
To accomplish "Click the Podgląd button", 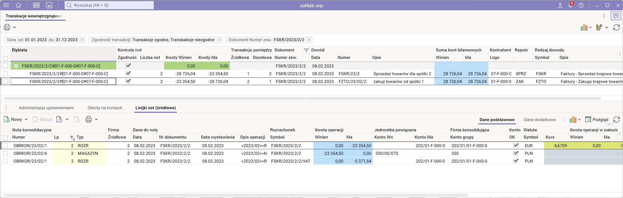I will coord(597,119).
